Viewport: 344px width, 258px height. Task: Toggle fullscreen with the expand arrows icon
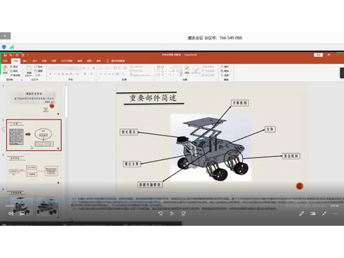324,214
